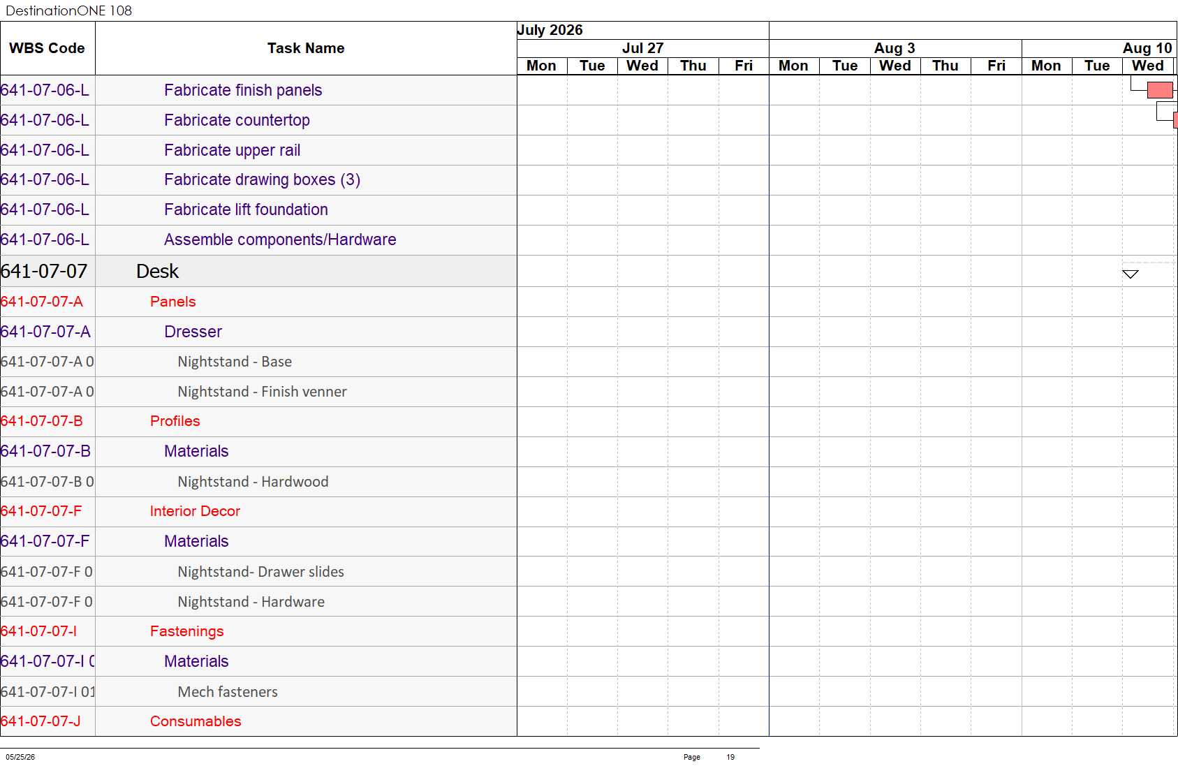Screen dimensions: 1178x766
Task: Click the Desk summary triangle marker
Action: point(1131,274)
